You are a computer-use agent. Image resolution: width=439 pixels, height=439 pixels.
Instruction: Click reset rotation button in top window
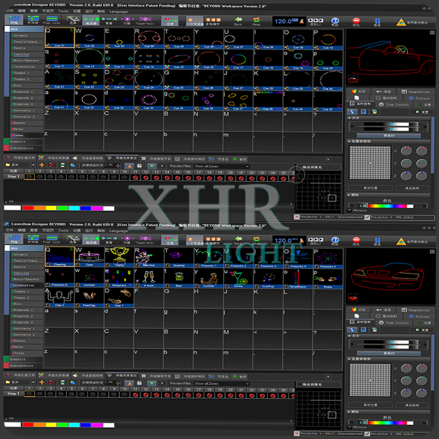coord(412,188)
